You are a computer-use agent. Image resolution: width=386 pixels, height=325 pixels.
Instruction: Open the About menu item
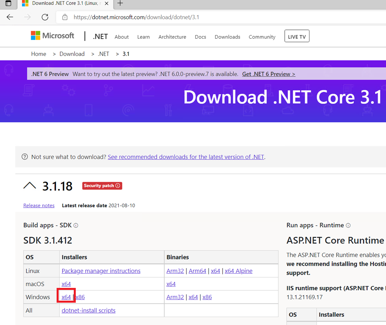tap(122, 37)
